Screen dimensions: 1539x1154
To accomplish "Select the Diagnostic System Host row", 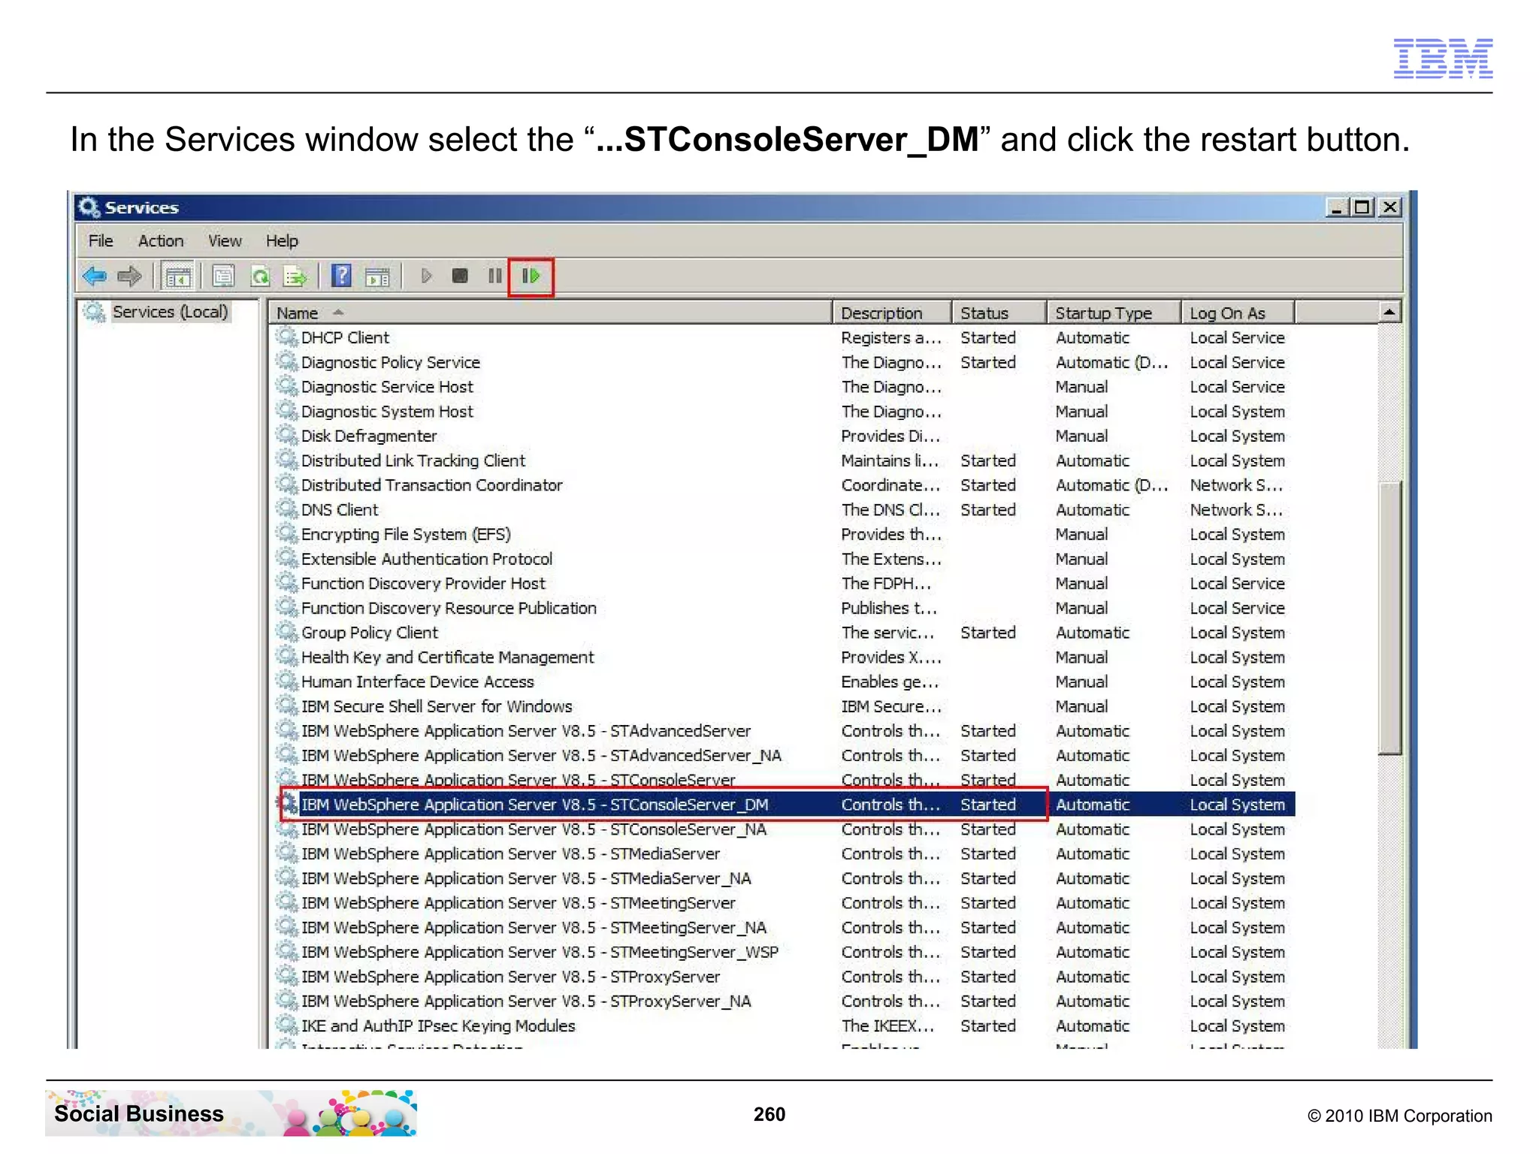I will pyautogui.click(x=784, y=412).
